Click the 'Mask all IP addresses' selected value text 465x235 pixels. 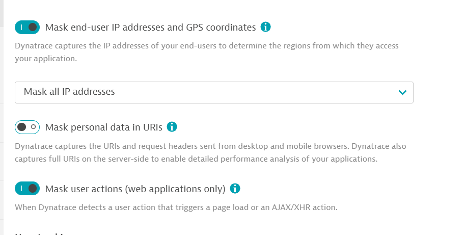69,92
